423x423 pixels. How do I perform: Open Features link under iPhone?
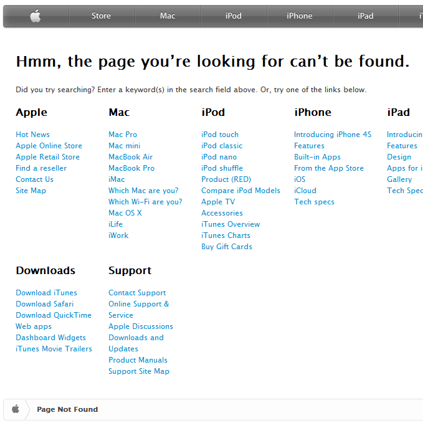[x=309, y=146]
